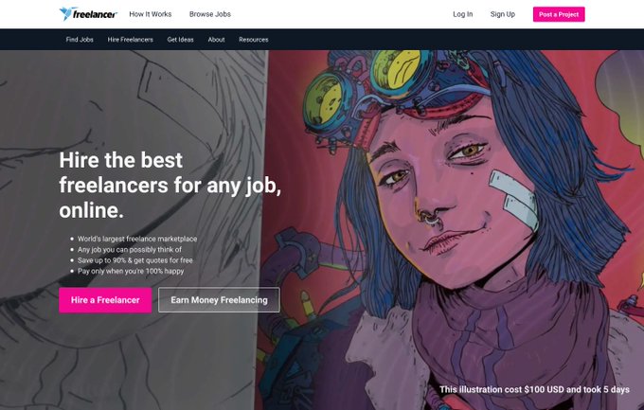The width and height of the screenshot is (644, 410).
Task: Open the Resources menu
Action: 254,40
